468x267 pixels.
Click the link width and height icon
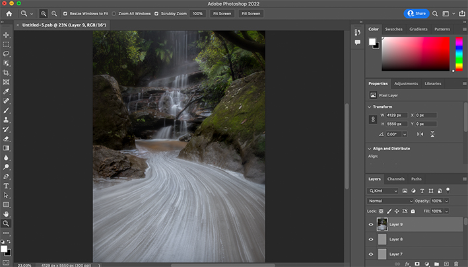pos(374,120)
